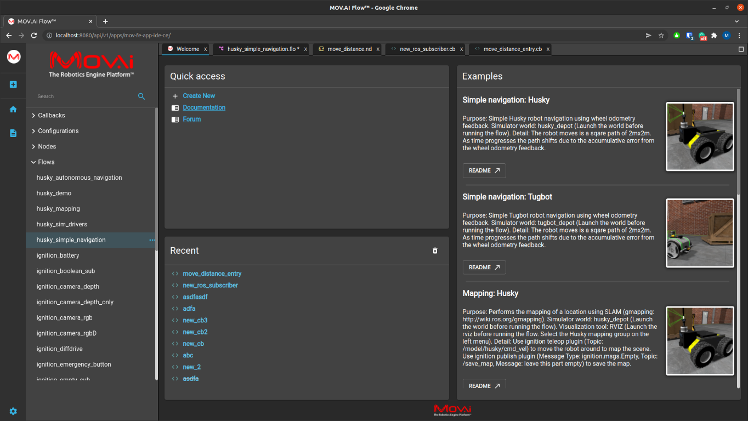Click the Simple navigation: Tugbot thumbnail image
This screenshot has height=421, width=748.
[700, 234]
